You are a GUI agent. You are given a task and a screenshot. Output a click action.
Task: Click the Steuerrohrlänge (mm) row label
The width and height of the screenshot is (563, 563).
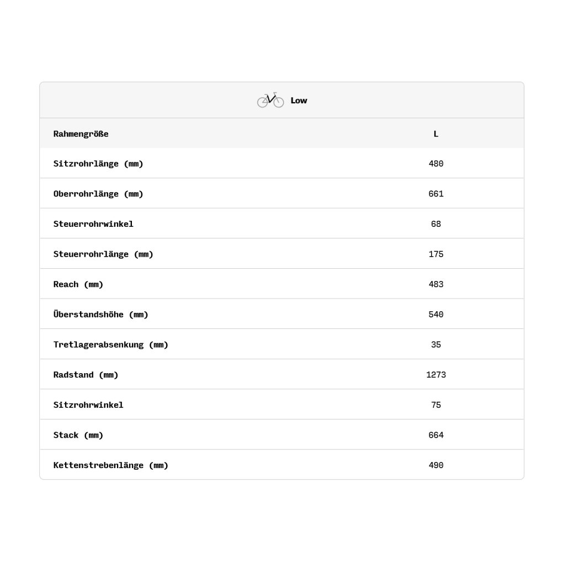pyautogui.click(x=103, y=254)
